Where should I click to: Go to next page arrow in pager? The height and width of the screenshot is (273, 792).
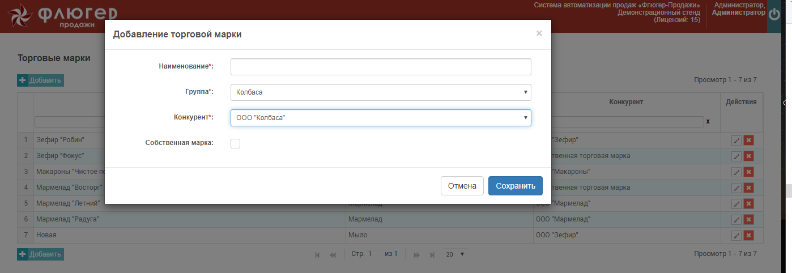click(417, 255)
